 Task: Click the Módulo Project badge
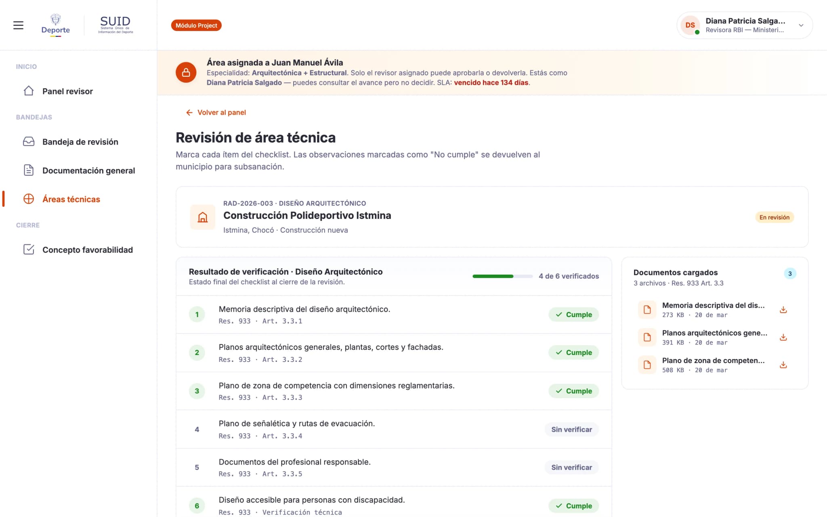tap(196, 25)
